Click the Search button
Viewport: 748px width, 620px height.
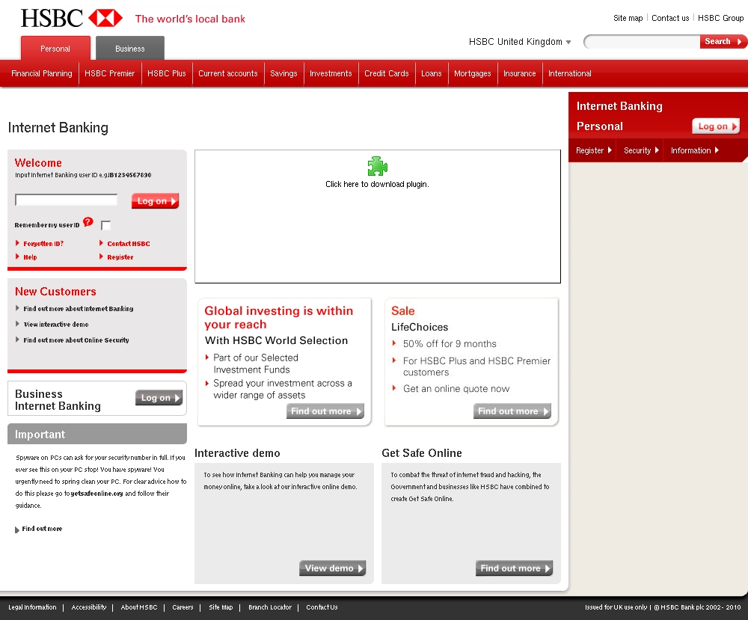pos(723,41)
